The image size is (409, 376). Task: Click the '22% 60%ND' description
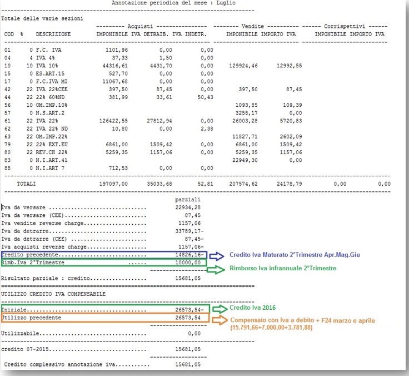(x=50, y=97)
